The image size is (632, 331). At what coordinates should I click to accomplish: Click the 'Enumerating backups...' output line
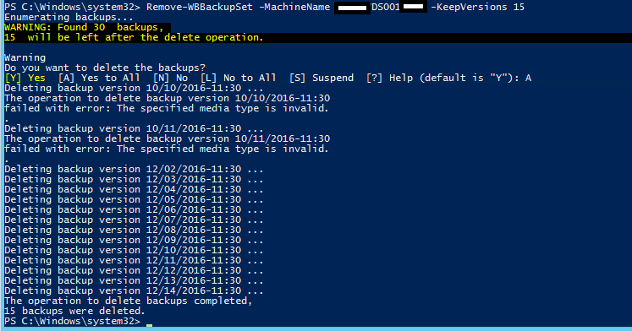pyautogui.click(x=69, y=17)
